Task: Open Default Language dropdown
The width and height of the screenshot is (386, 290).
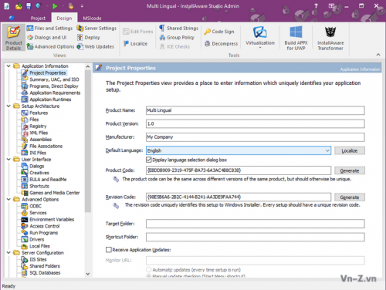Action: [327, 150]
